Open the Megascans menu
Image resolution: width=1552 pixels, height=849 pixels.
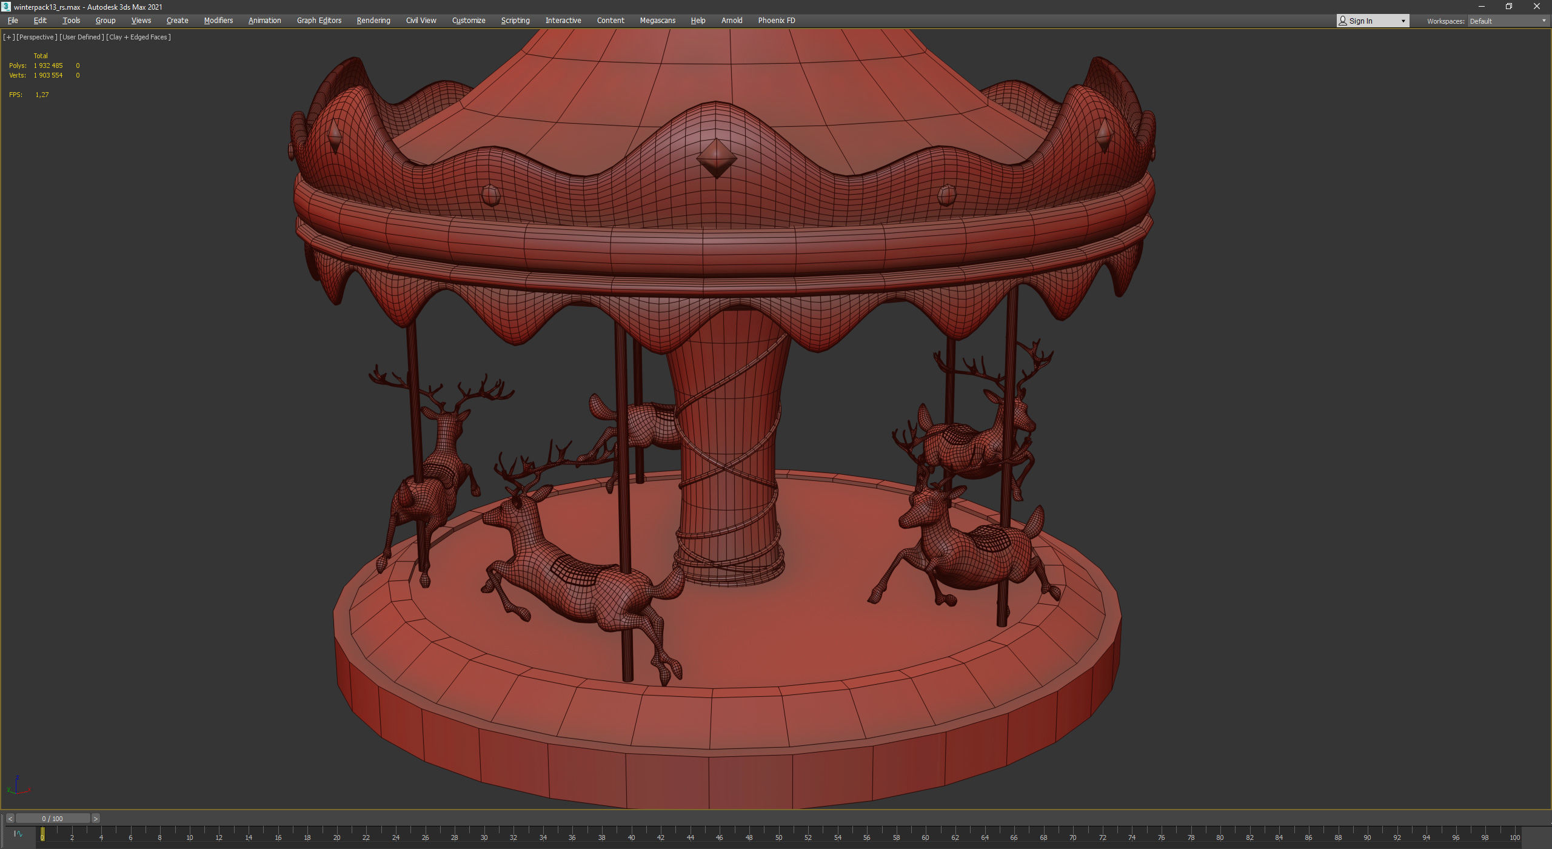click(657, 21)
